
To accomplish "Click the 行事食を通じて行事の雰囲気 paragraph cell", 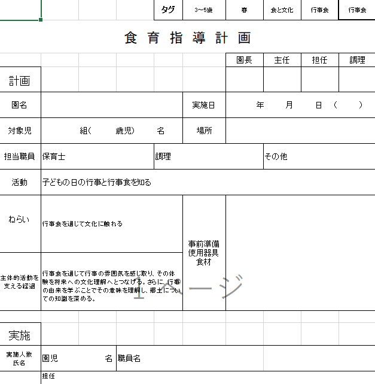I will click(112, 282).
